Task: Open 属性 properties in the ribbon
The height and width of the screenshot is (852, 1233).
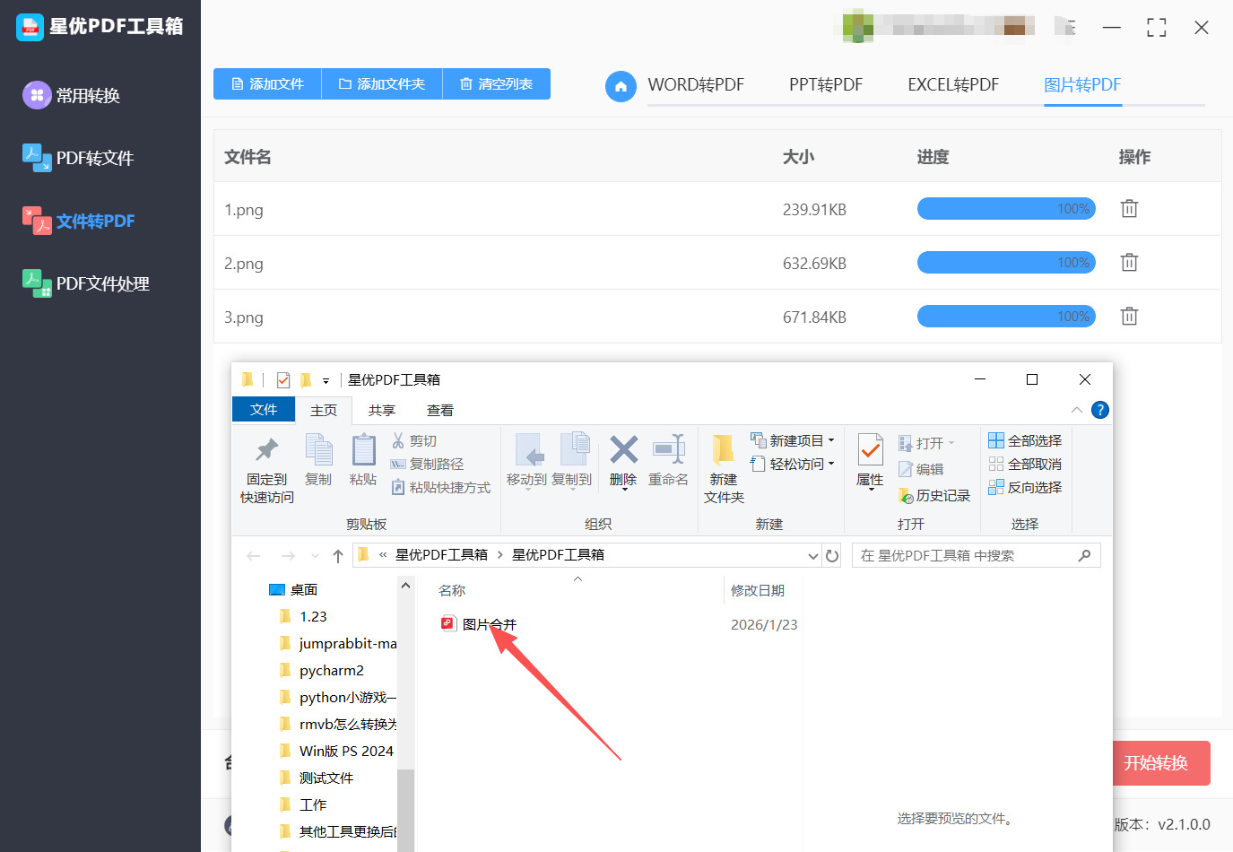Action: click(870, 461)
